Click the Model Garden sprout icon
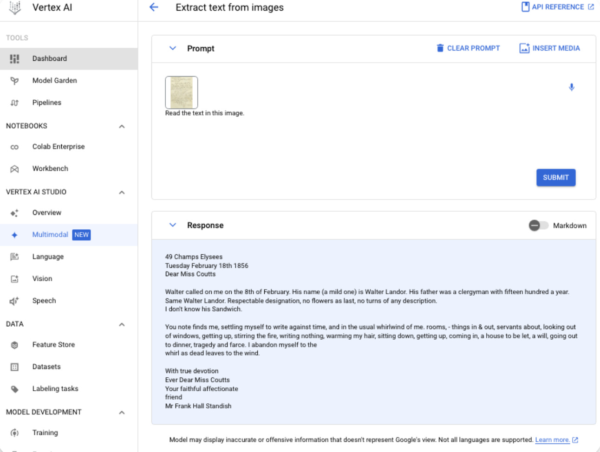This screenshot has width=600, height=452. click(15, 81)
